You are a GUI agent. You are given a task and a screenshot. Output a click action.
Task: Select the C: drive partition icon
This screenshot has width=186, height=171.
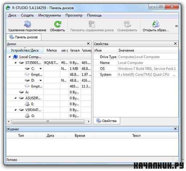(x=27, y=68)
